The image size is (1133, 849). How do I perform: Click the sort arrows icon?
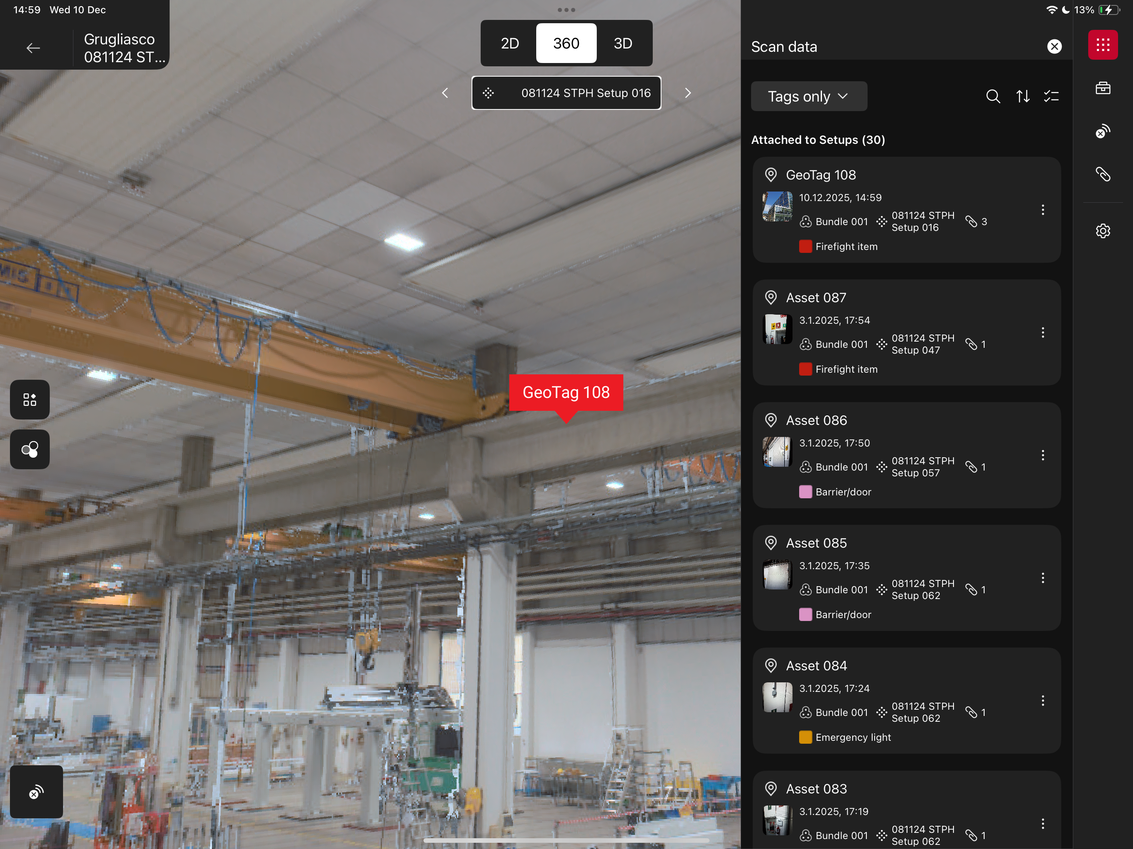point(1022,96)
